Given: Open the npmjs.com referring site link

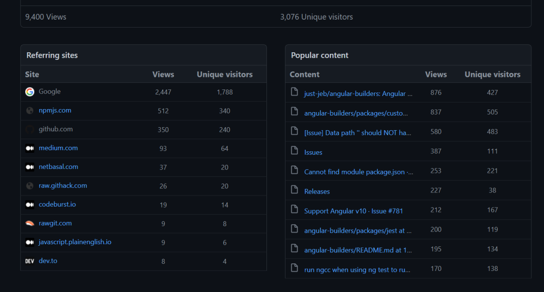Looking at the screenshot, I should coord(55,111).
